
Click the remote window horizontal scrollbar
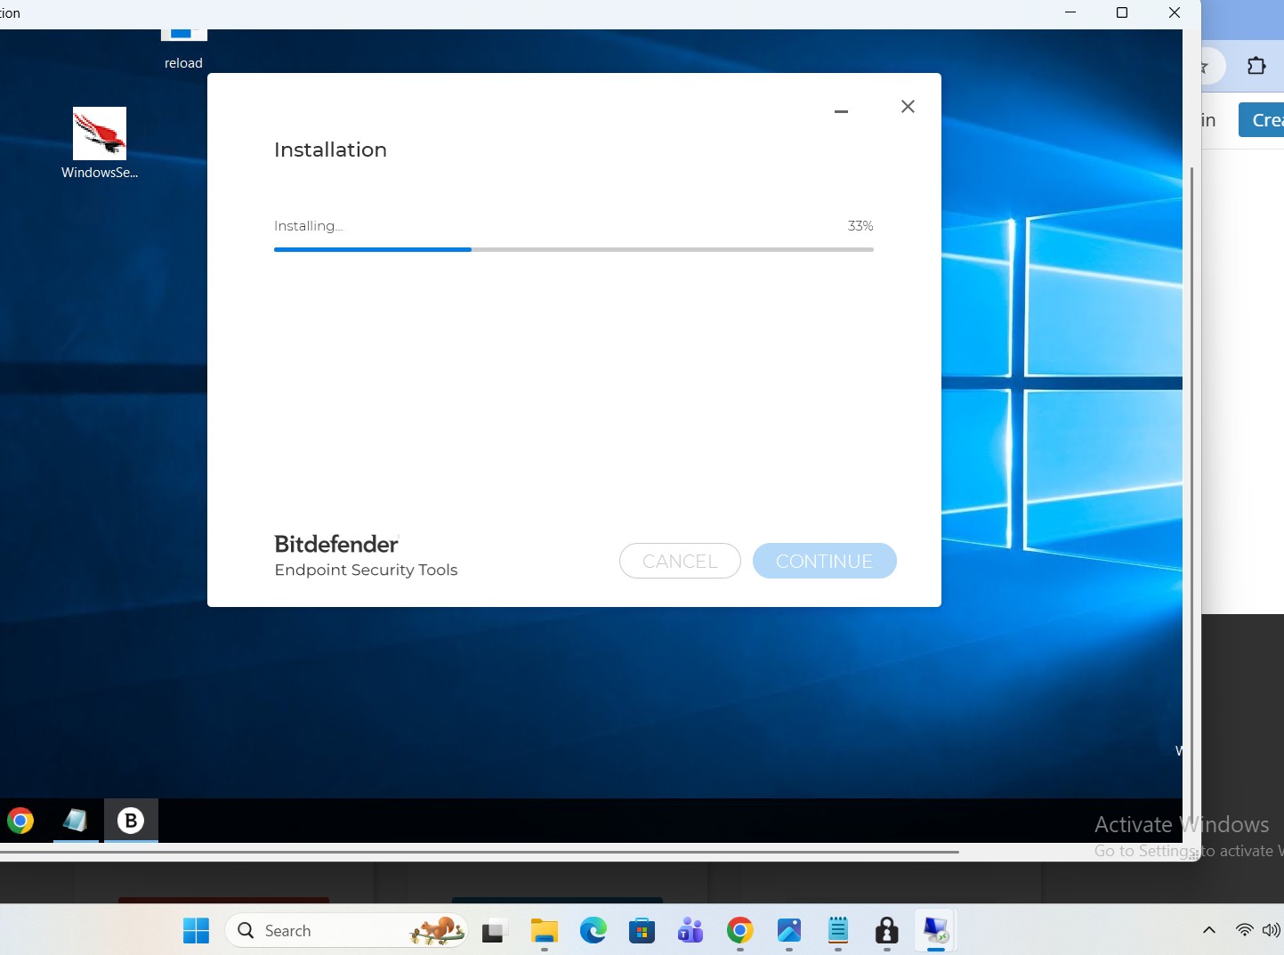pyautogui.click(x=479, y=852)
